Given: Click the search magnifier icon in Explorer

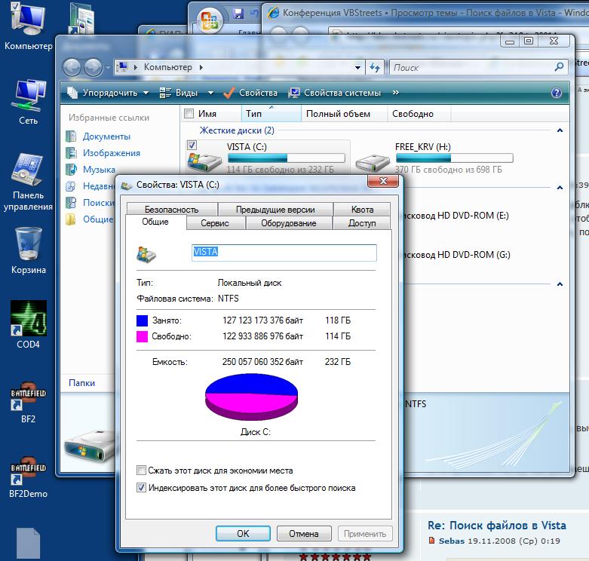Looking at the screenshot, I should click(x=559, y=67).
